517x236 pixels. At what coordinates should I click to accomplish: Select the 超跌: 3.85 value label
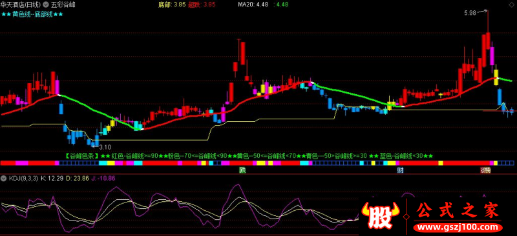coord(202,5)
